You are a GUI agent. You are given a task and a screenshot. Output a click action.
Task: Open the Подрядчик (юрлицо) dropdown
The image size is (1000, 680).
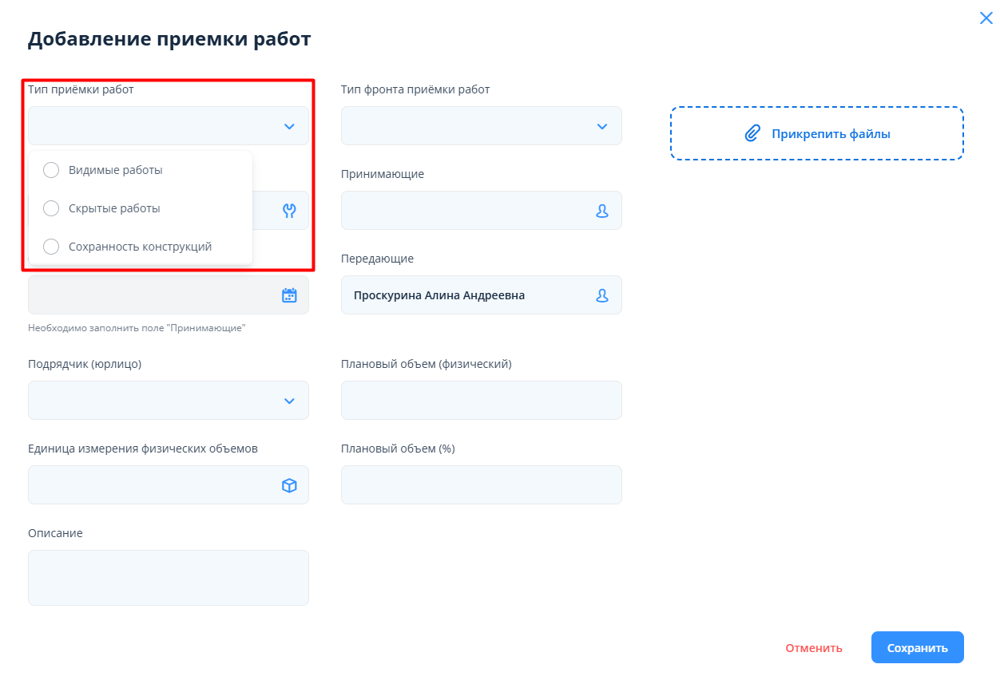pos(289,401)
